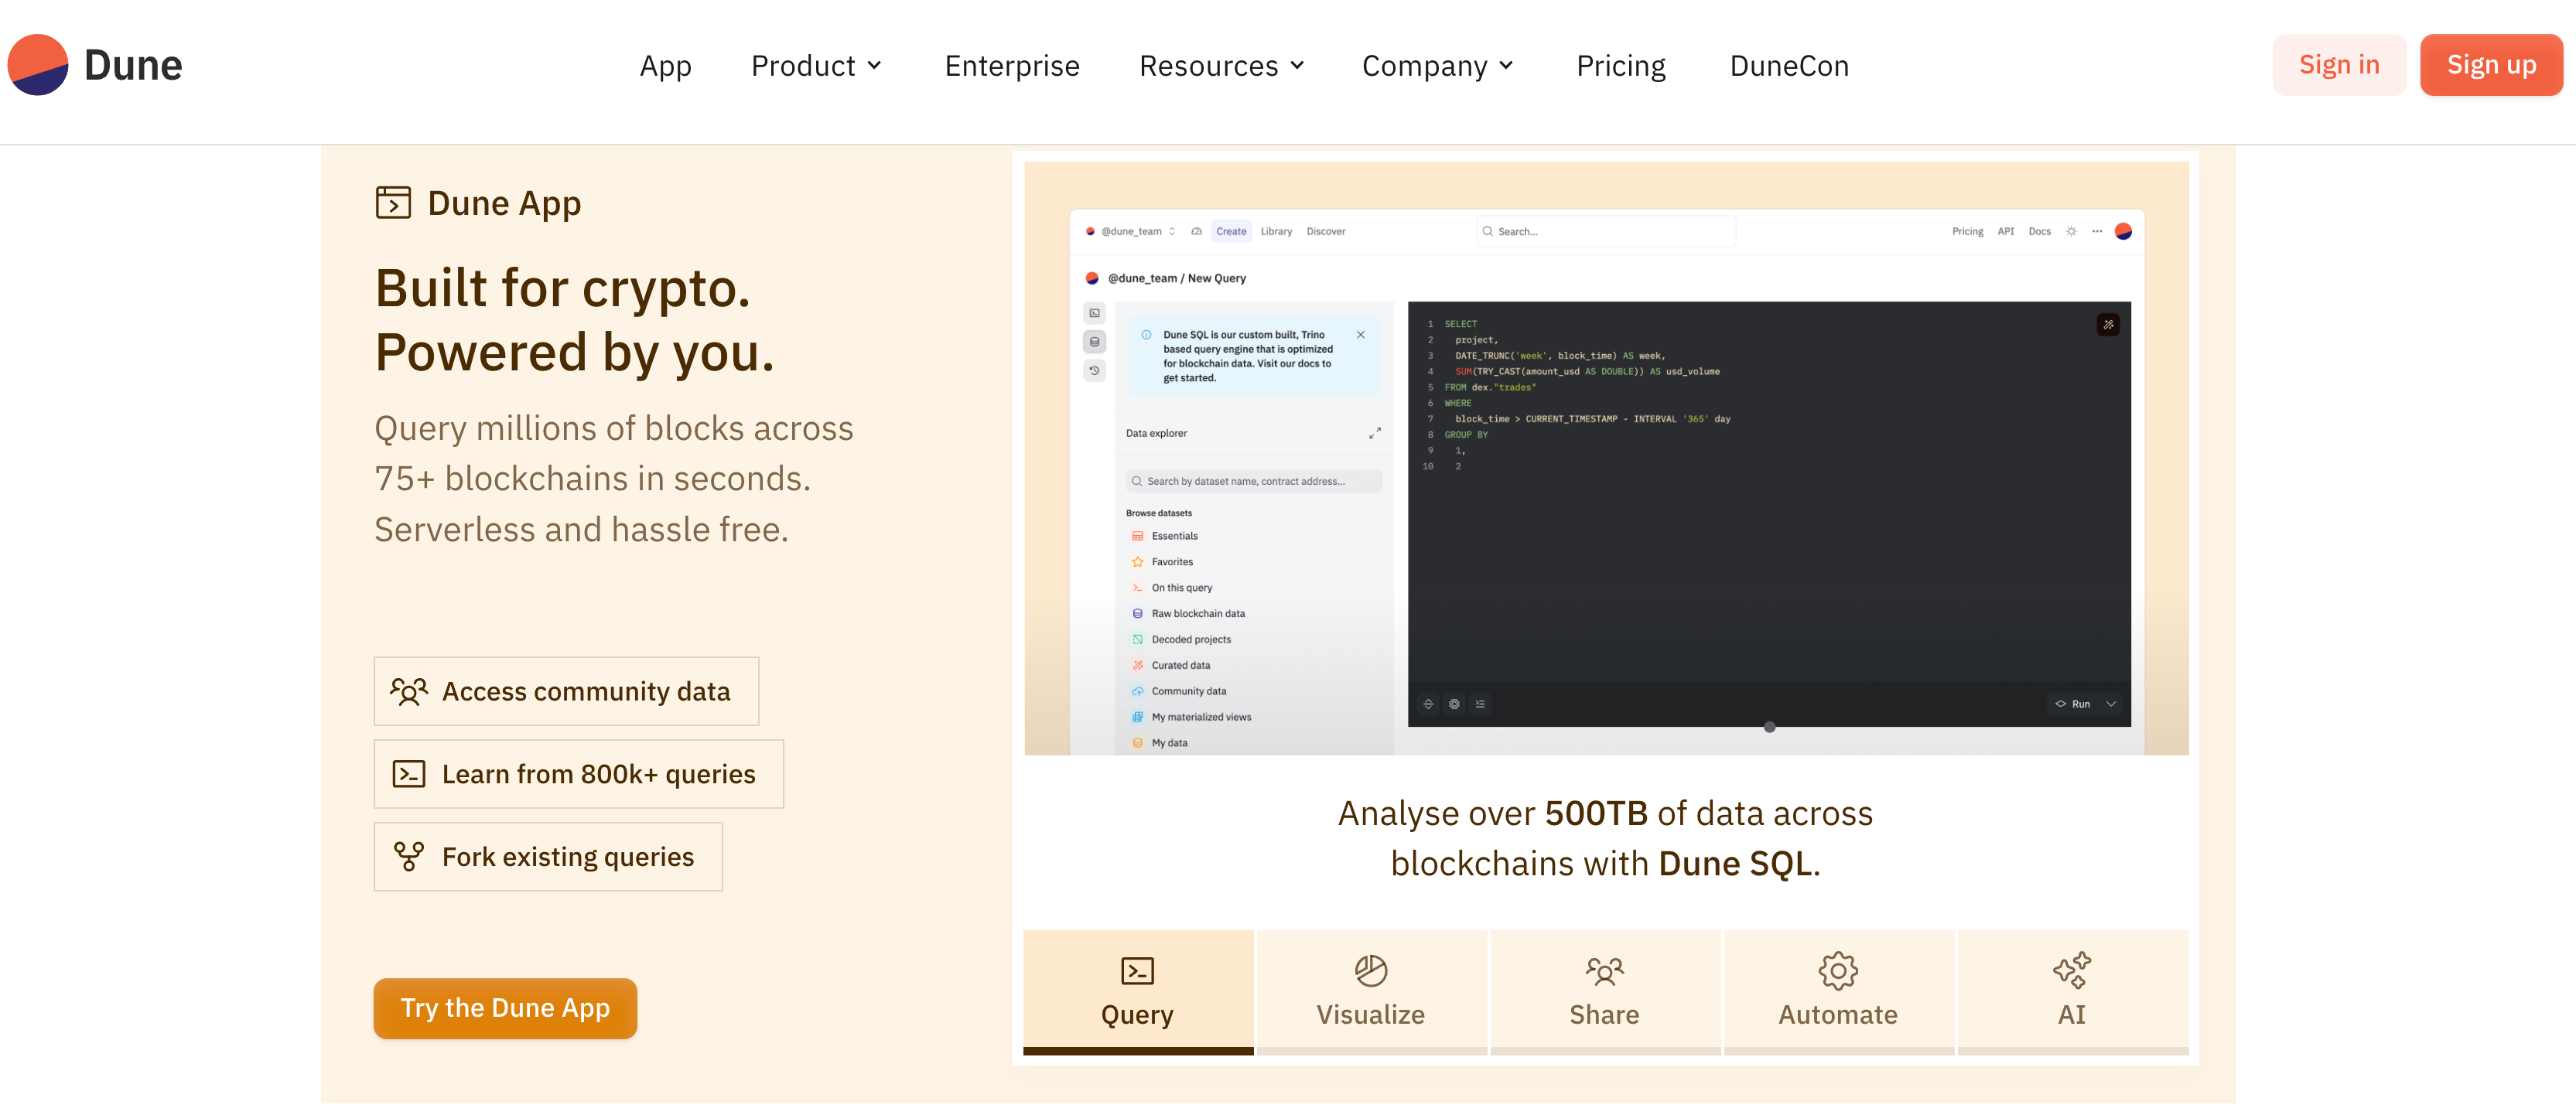Click the Dune SQL editor preview image
This screenshot has height=1115, width=2576.
tap(1605, 458)
